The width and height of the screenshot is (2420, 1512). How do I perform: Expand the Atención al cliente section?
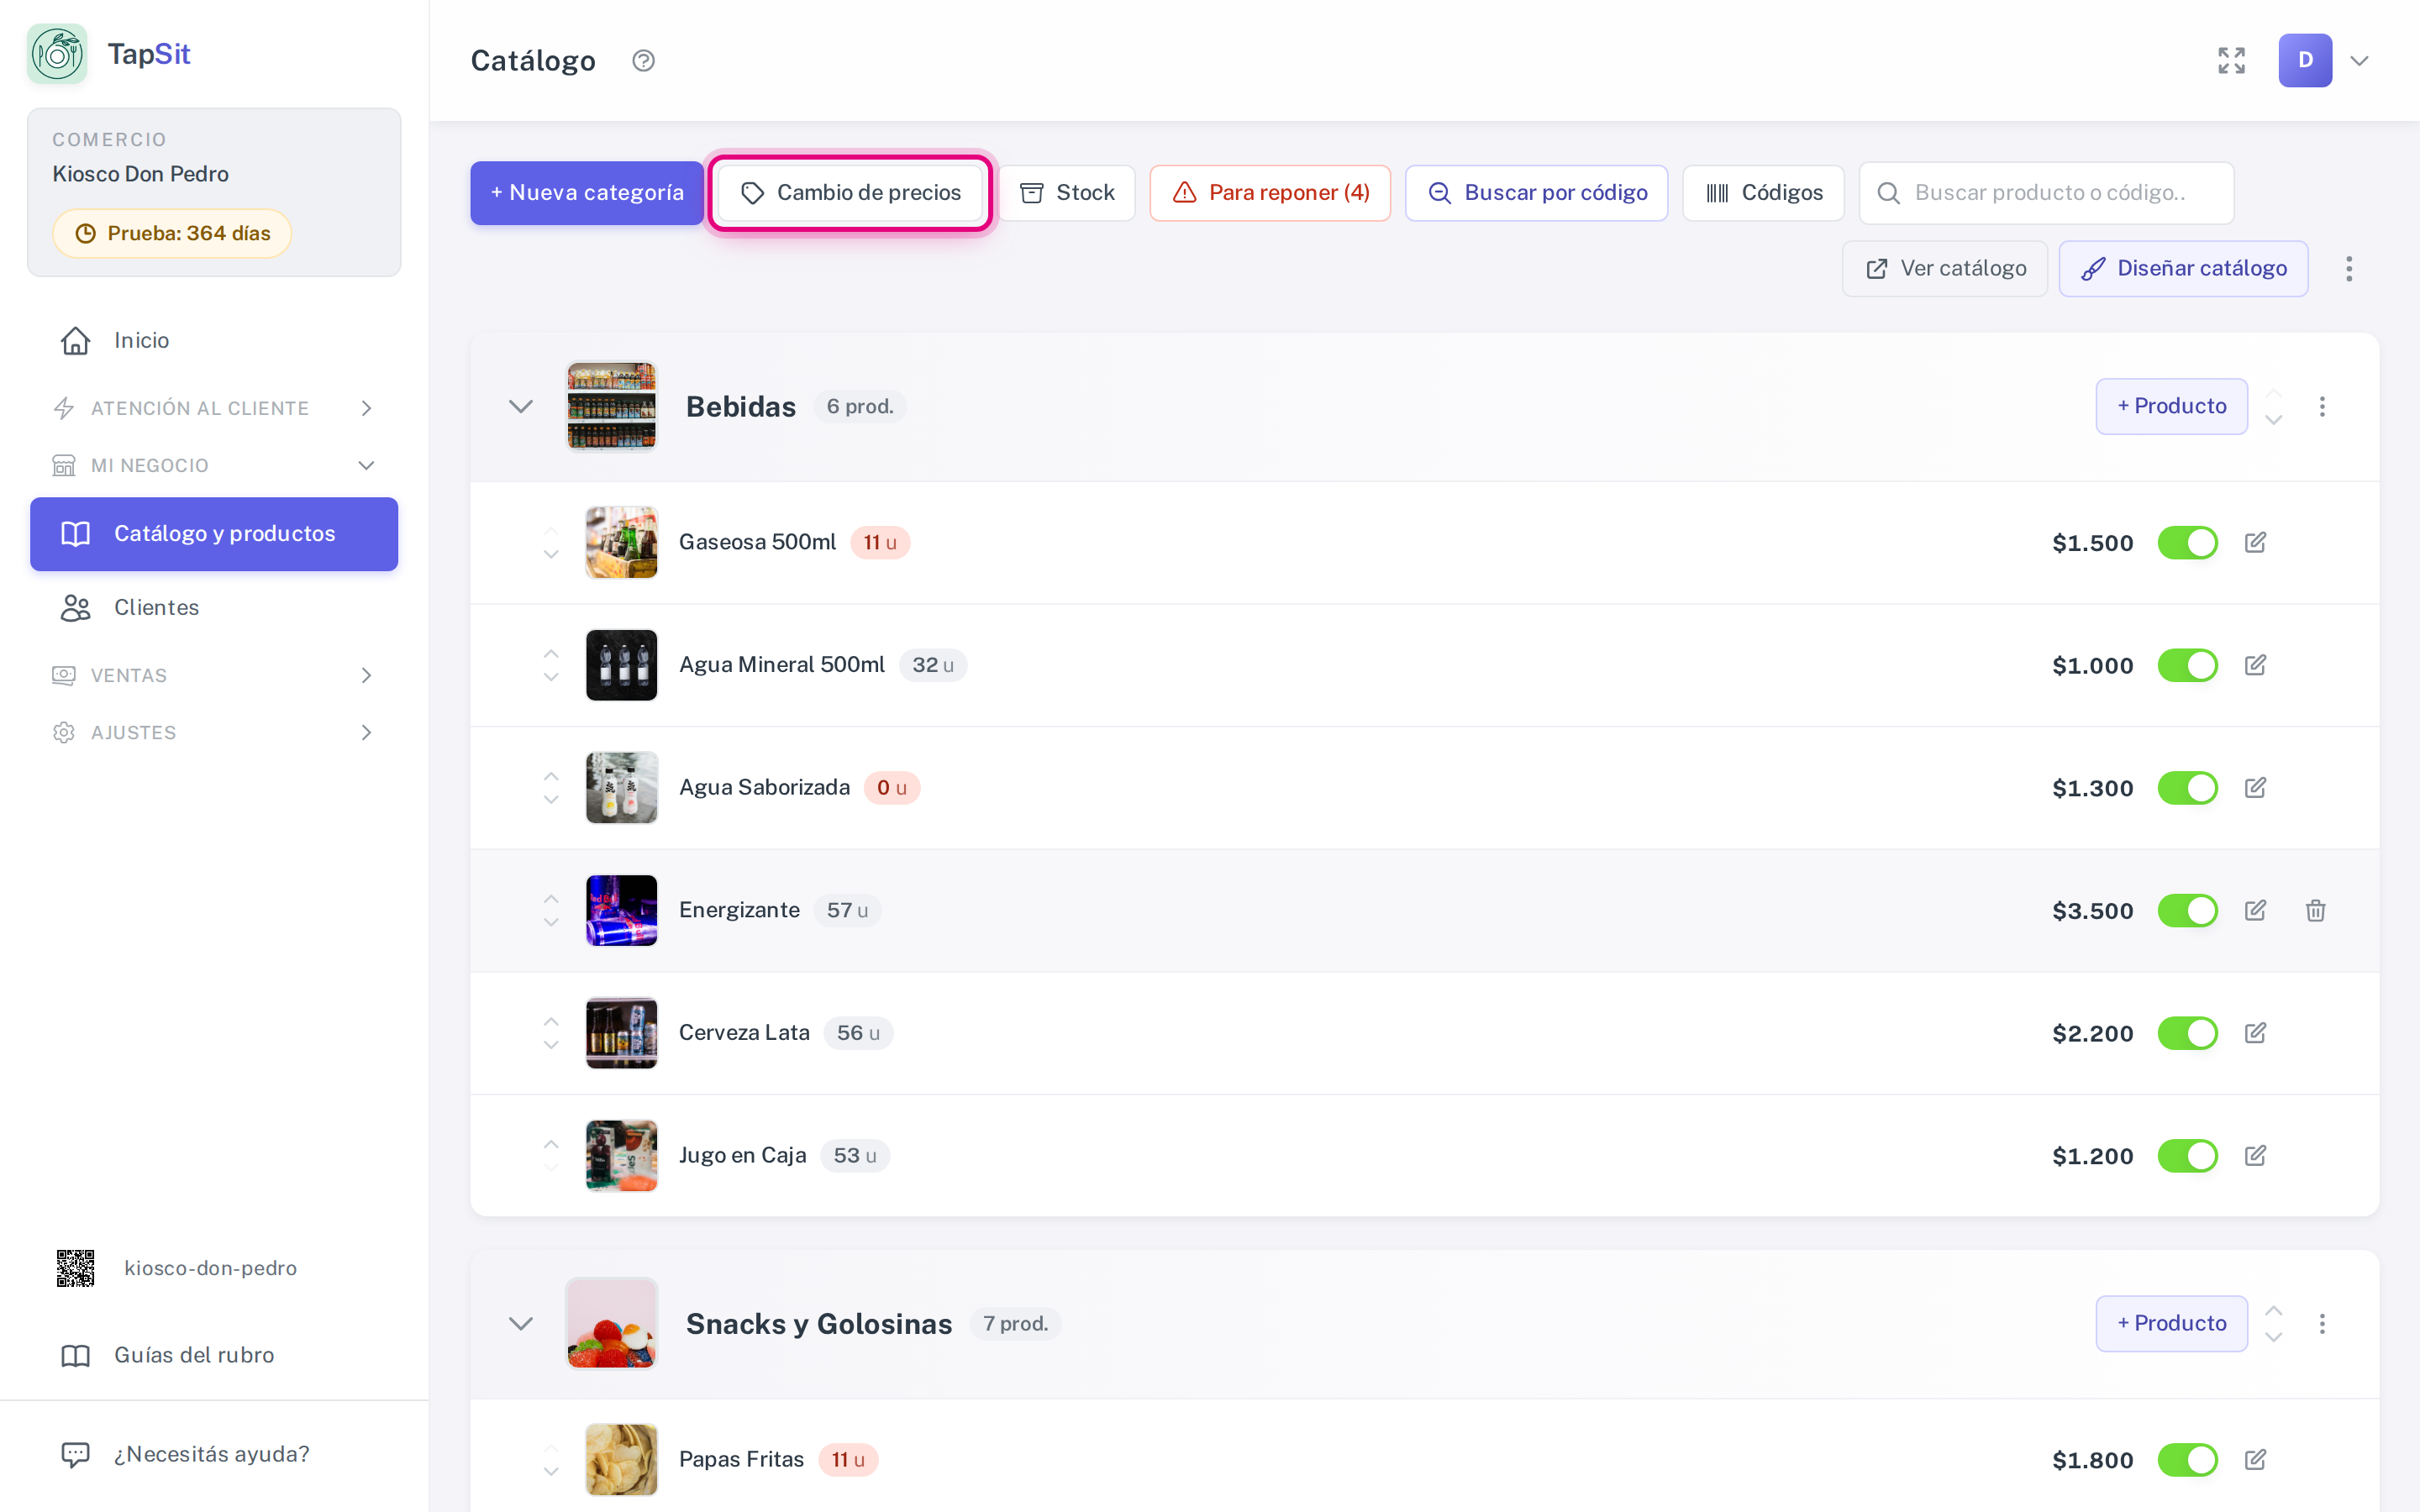[x=214, y=408]
